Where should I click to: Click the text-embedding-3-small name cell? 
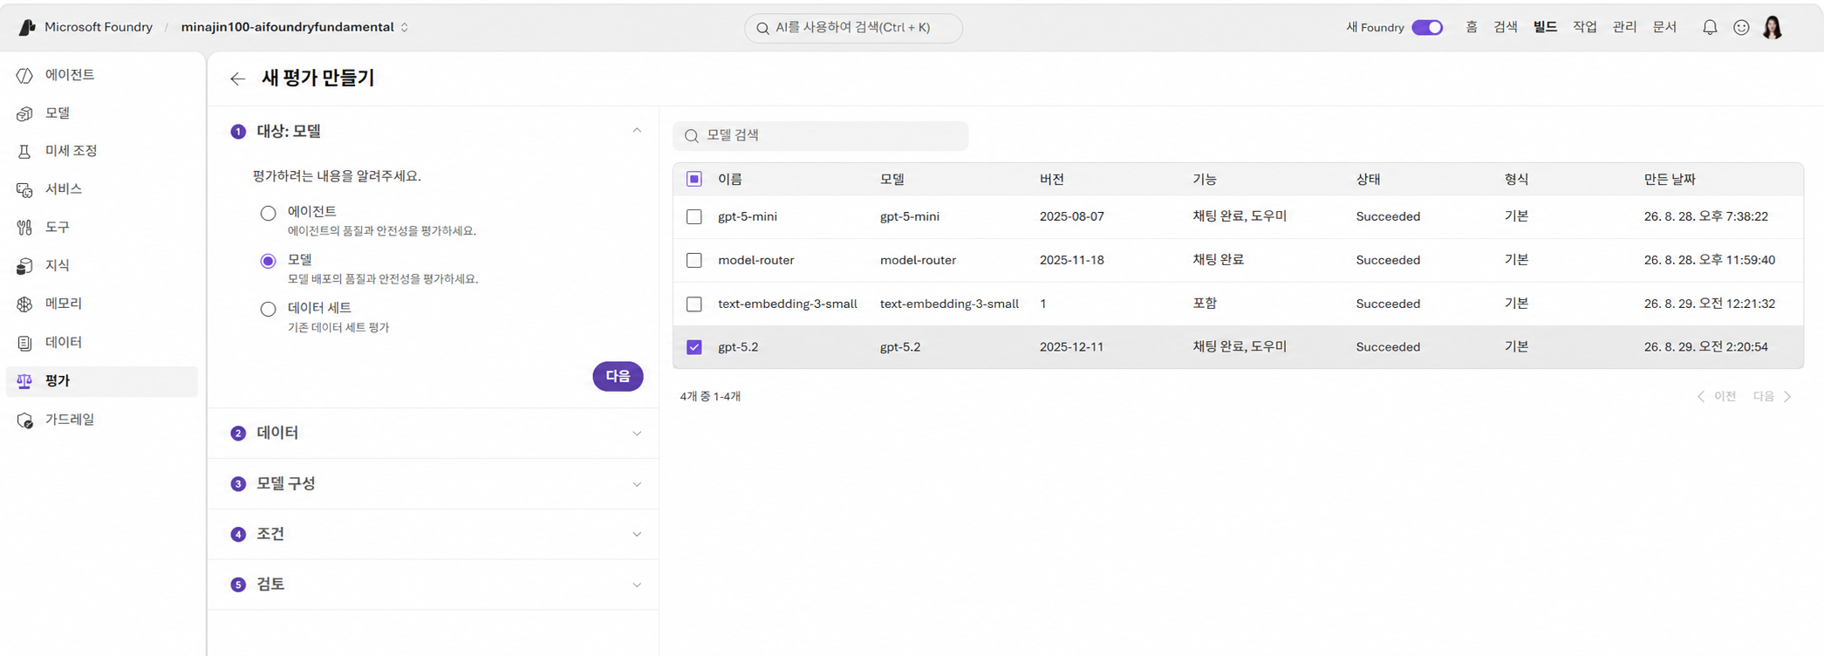coord(788,304)
